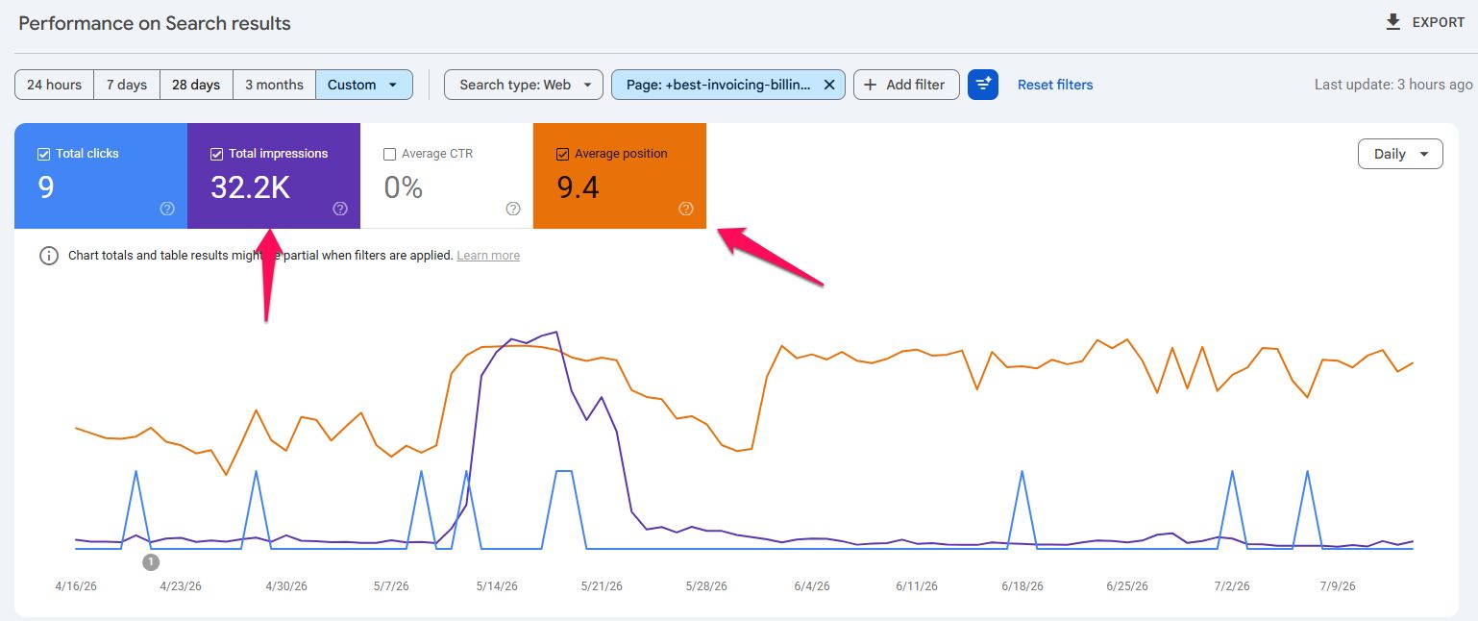Screen dimensions: 1478x621
Task: Open the Search type: Web dropdown
Action: [524, 85]
